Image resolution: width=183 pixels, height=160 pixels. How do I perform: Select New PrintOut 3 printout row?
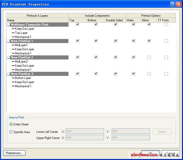[22, 74]
